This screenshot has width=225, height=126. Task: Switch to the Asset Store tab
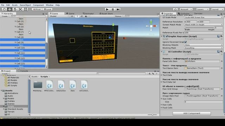click(x=106, y=14)
